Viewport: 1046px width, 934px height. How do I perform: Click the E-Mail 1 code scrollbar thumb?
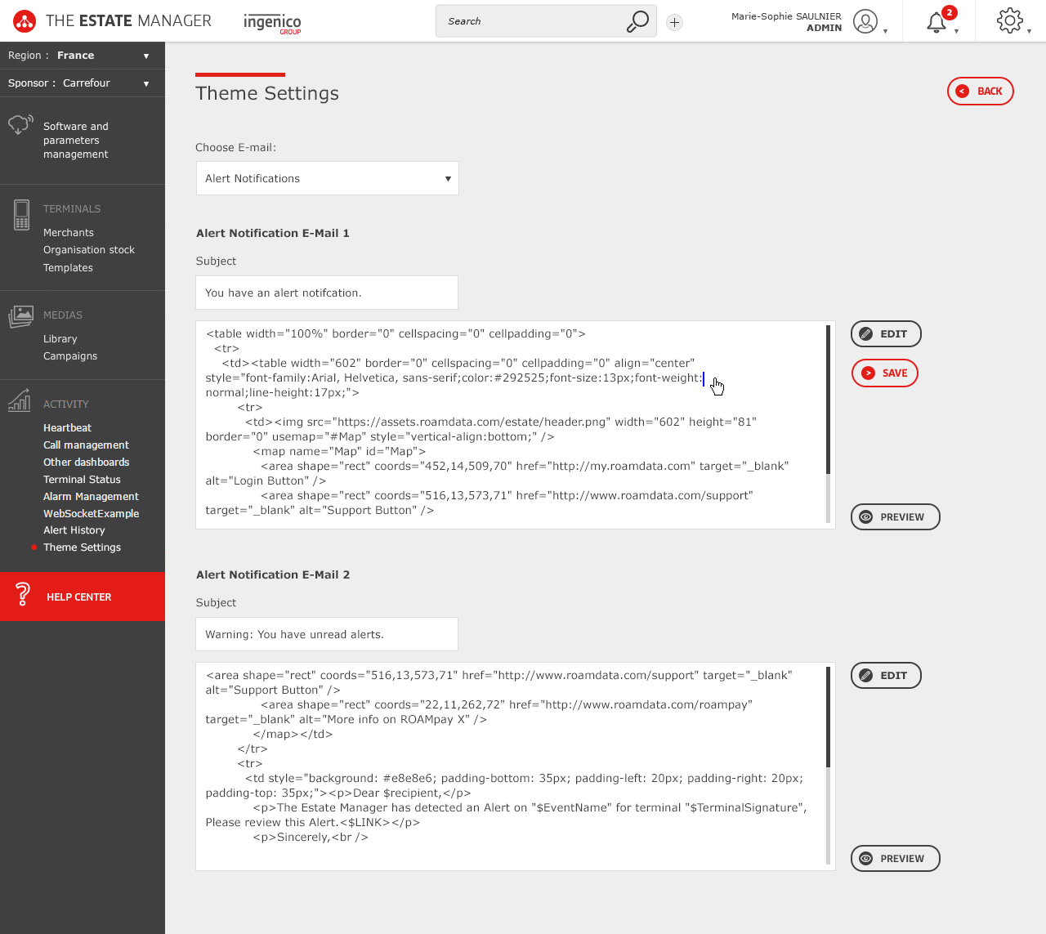(828, 399)
